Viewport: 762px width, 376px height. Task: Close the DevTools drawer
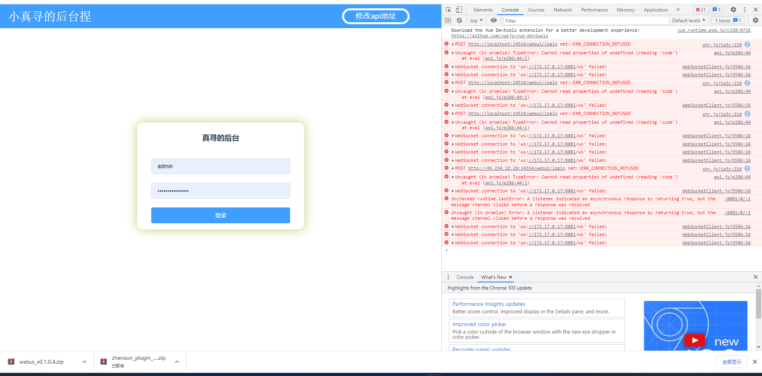click(x=756, y=277)
